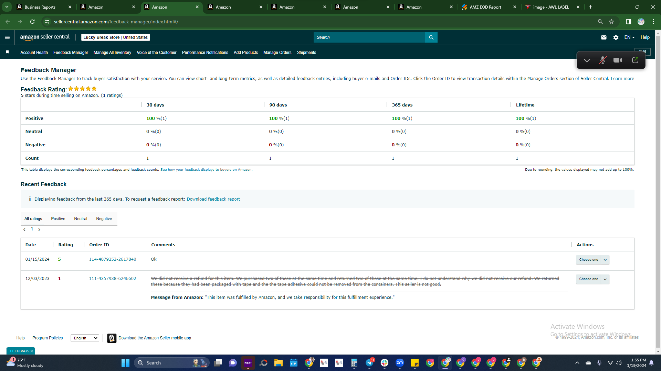Click the Windows taskbar Search box
This screenshot has height=371, width=661.
click(x=171, y=363)
